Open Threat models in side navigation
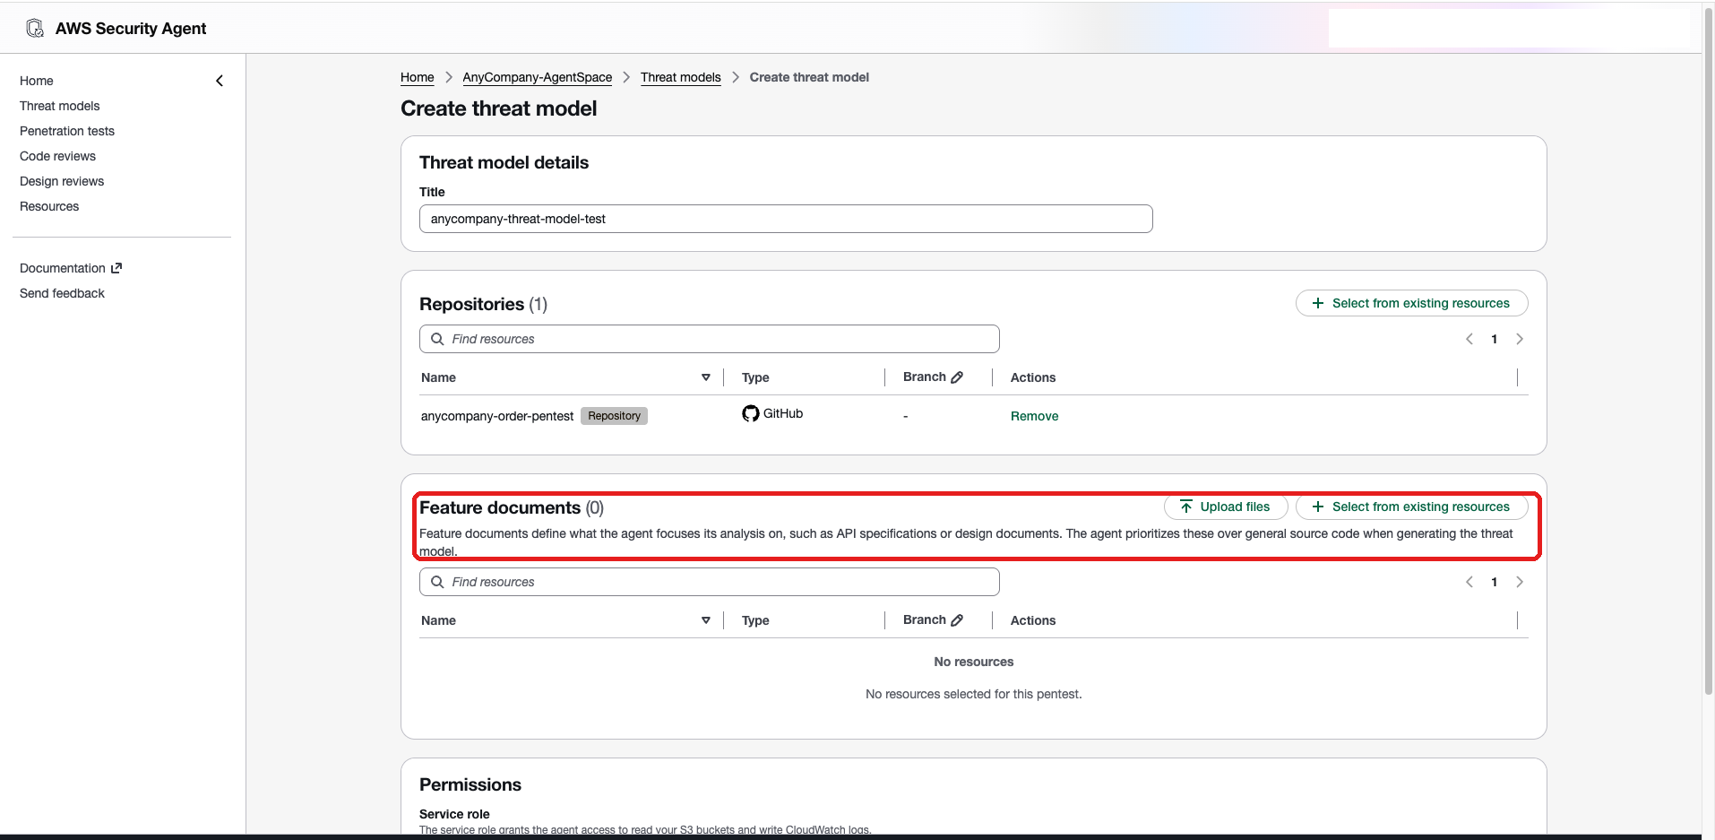This screenshot has width=1715, height=840. point(60,106)
